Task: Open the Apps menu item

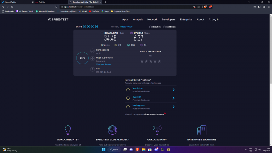Action: click(x=125, y=19)
